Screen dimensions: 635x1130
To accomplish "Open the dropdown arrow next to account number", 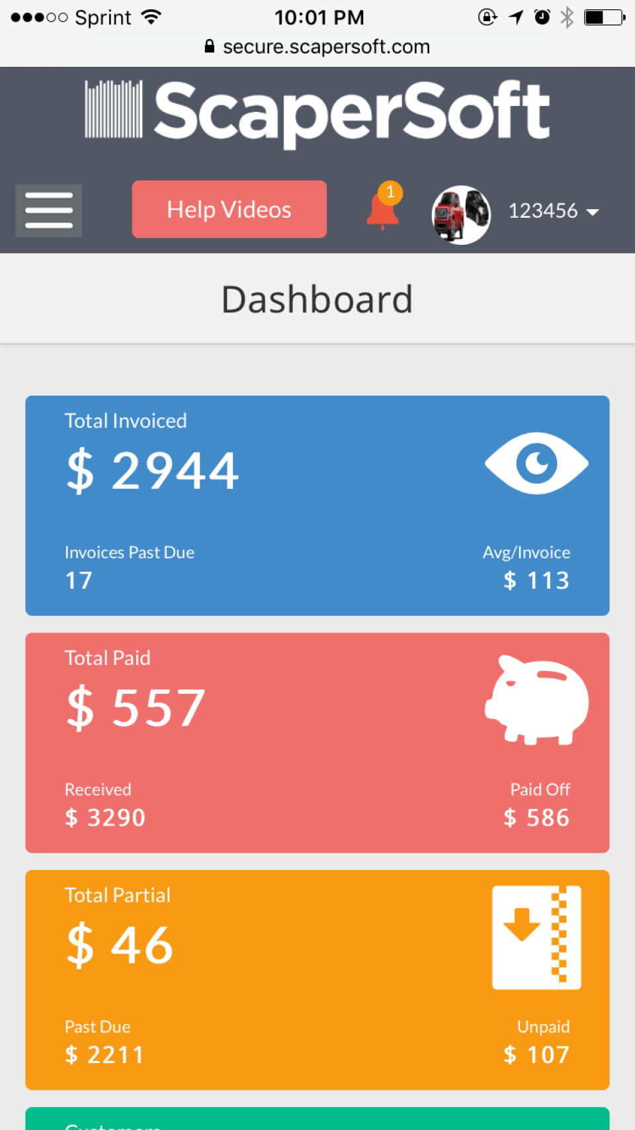I will [x=593, y=212].
